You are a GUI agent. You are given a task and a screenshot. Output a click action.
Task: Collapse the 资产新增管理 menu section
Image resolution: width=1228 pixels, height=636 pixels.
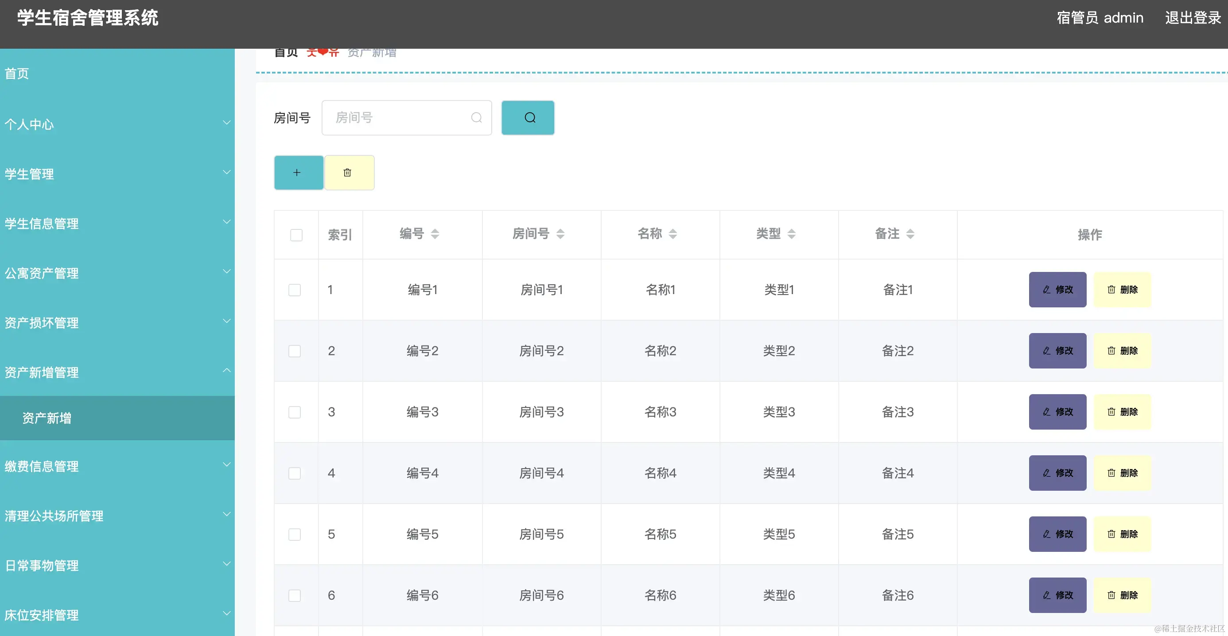click(117, 372)
